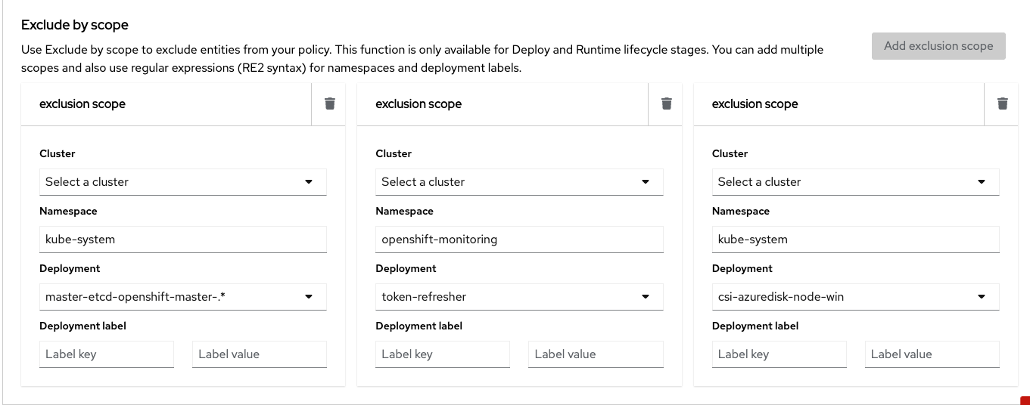Expand the master-etcd-openshift-master deployment dropdown
Viewport: 1030px width, 405px height.
click(182, 297)
